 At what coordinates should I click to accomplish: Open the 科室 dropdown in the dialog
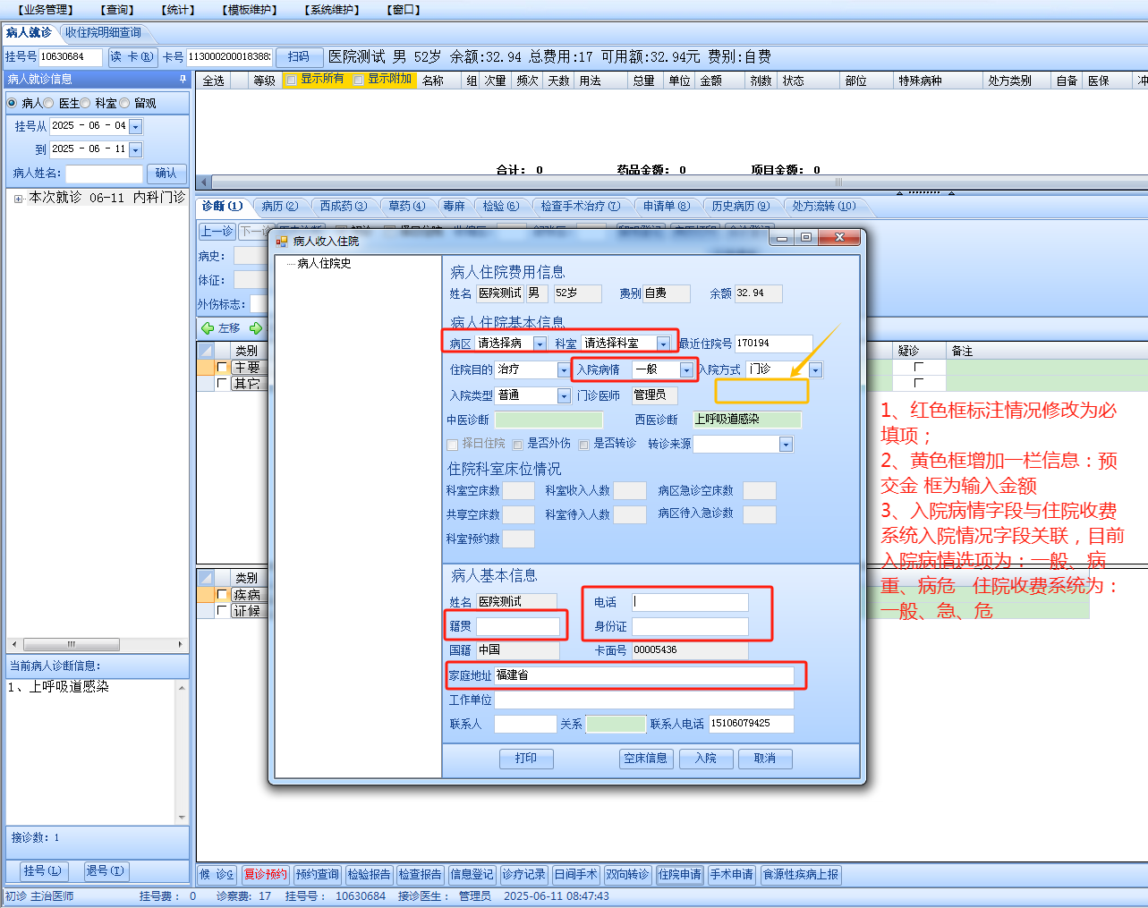pyautogui.click(x=663, y=344)
